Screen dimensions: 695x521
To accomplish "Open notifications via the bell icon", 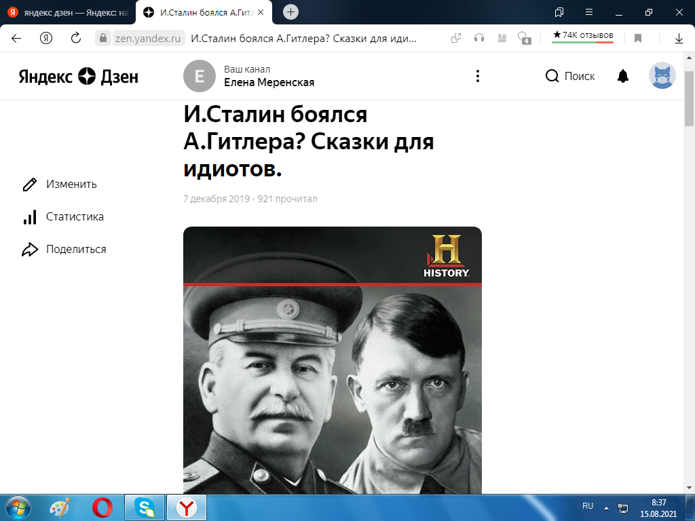I will (x=622, y=76).
